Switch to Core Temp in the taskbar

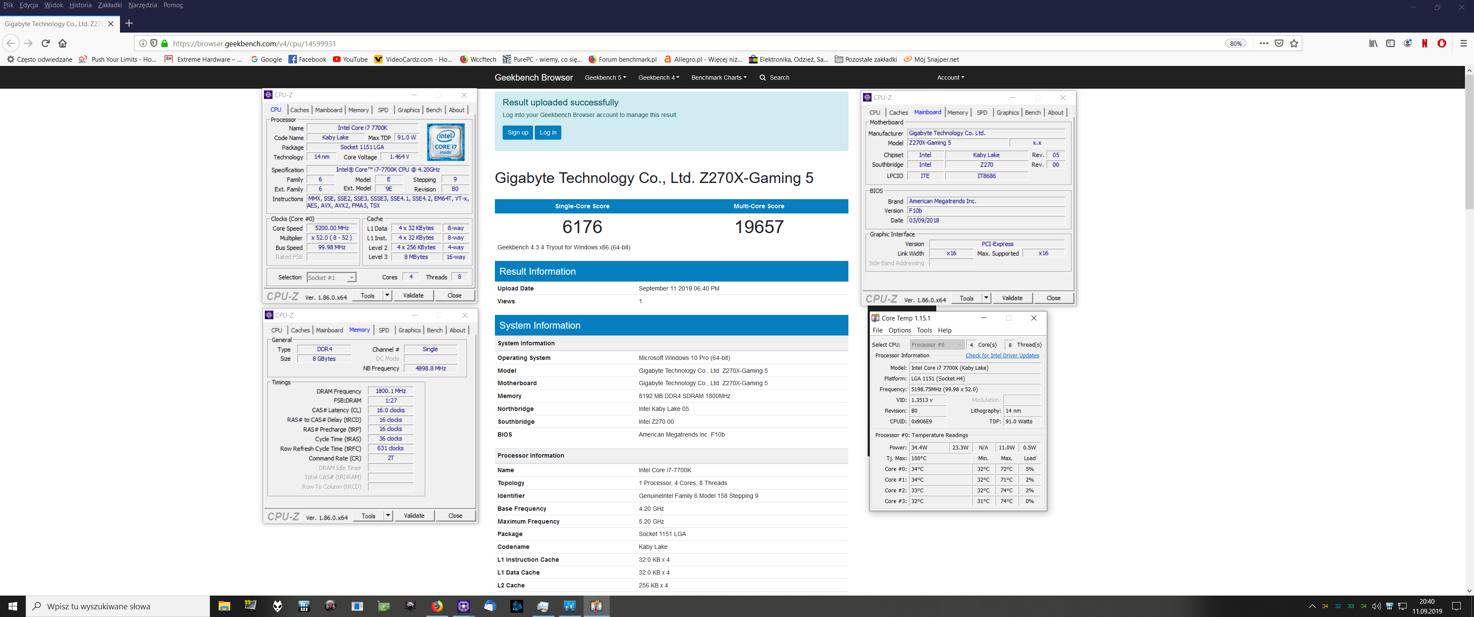[596, 606]
